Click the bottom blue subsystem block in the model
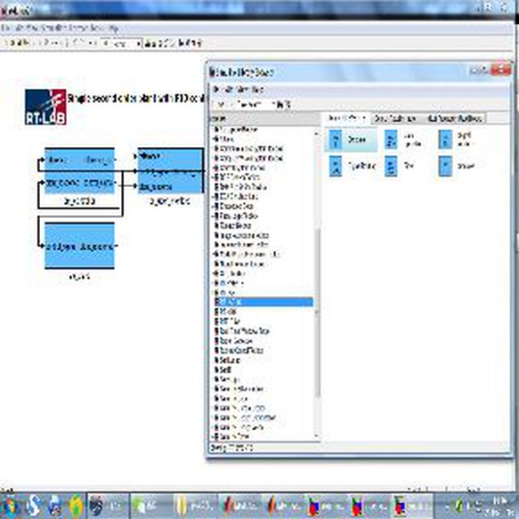519x519 pixels. coord(79,245)
